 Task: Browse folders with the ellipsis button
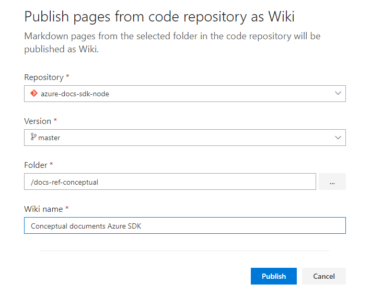(x=332, y=181)
